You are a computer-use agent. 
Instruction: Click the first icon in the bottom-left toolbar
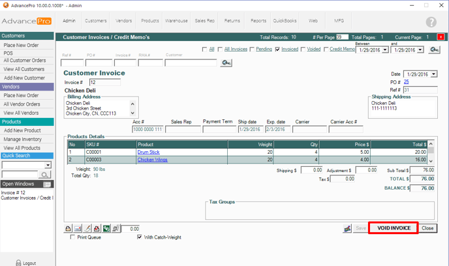point(69,229)
